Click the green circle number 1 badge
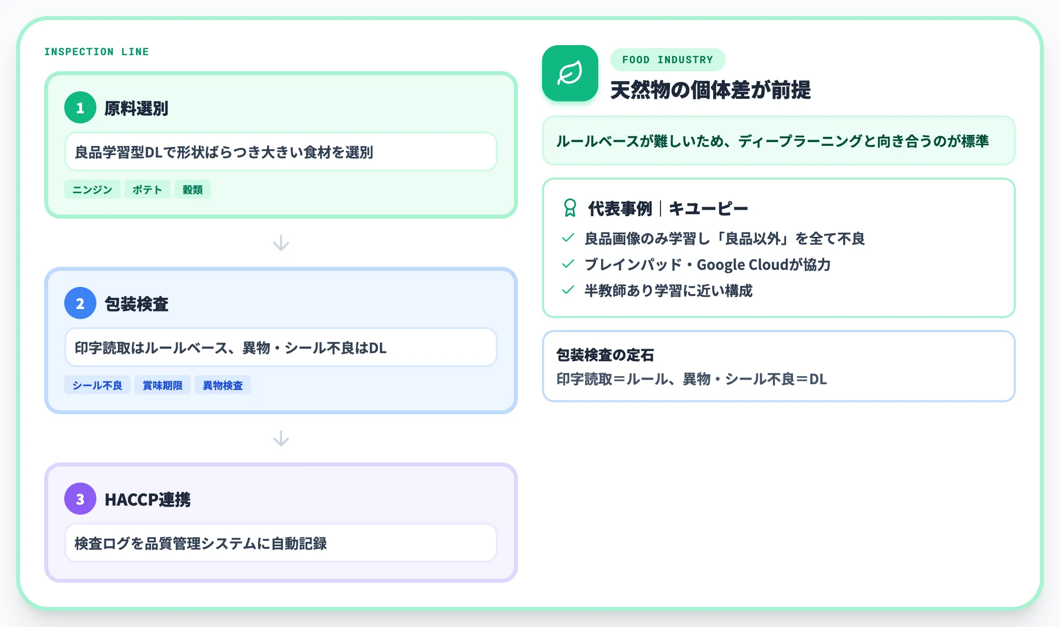Screen dimensions: 1060x627 coord(80,108)
